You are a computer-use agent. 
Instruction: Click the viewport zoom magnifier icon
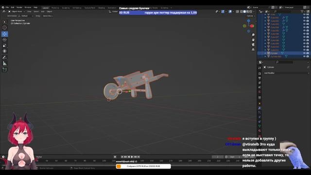click(x=253, y=35)
